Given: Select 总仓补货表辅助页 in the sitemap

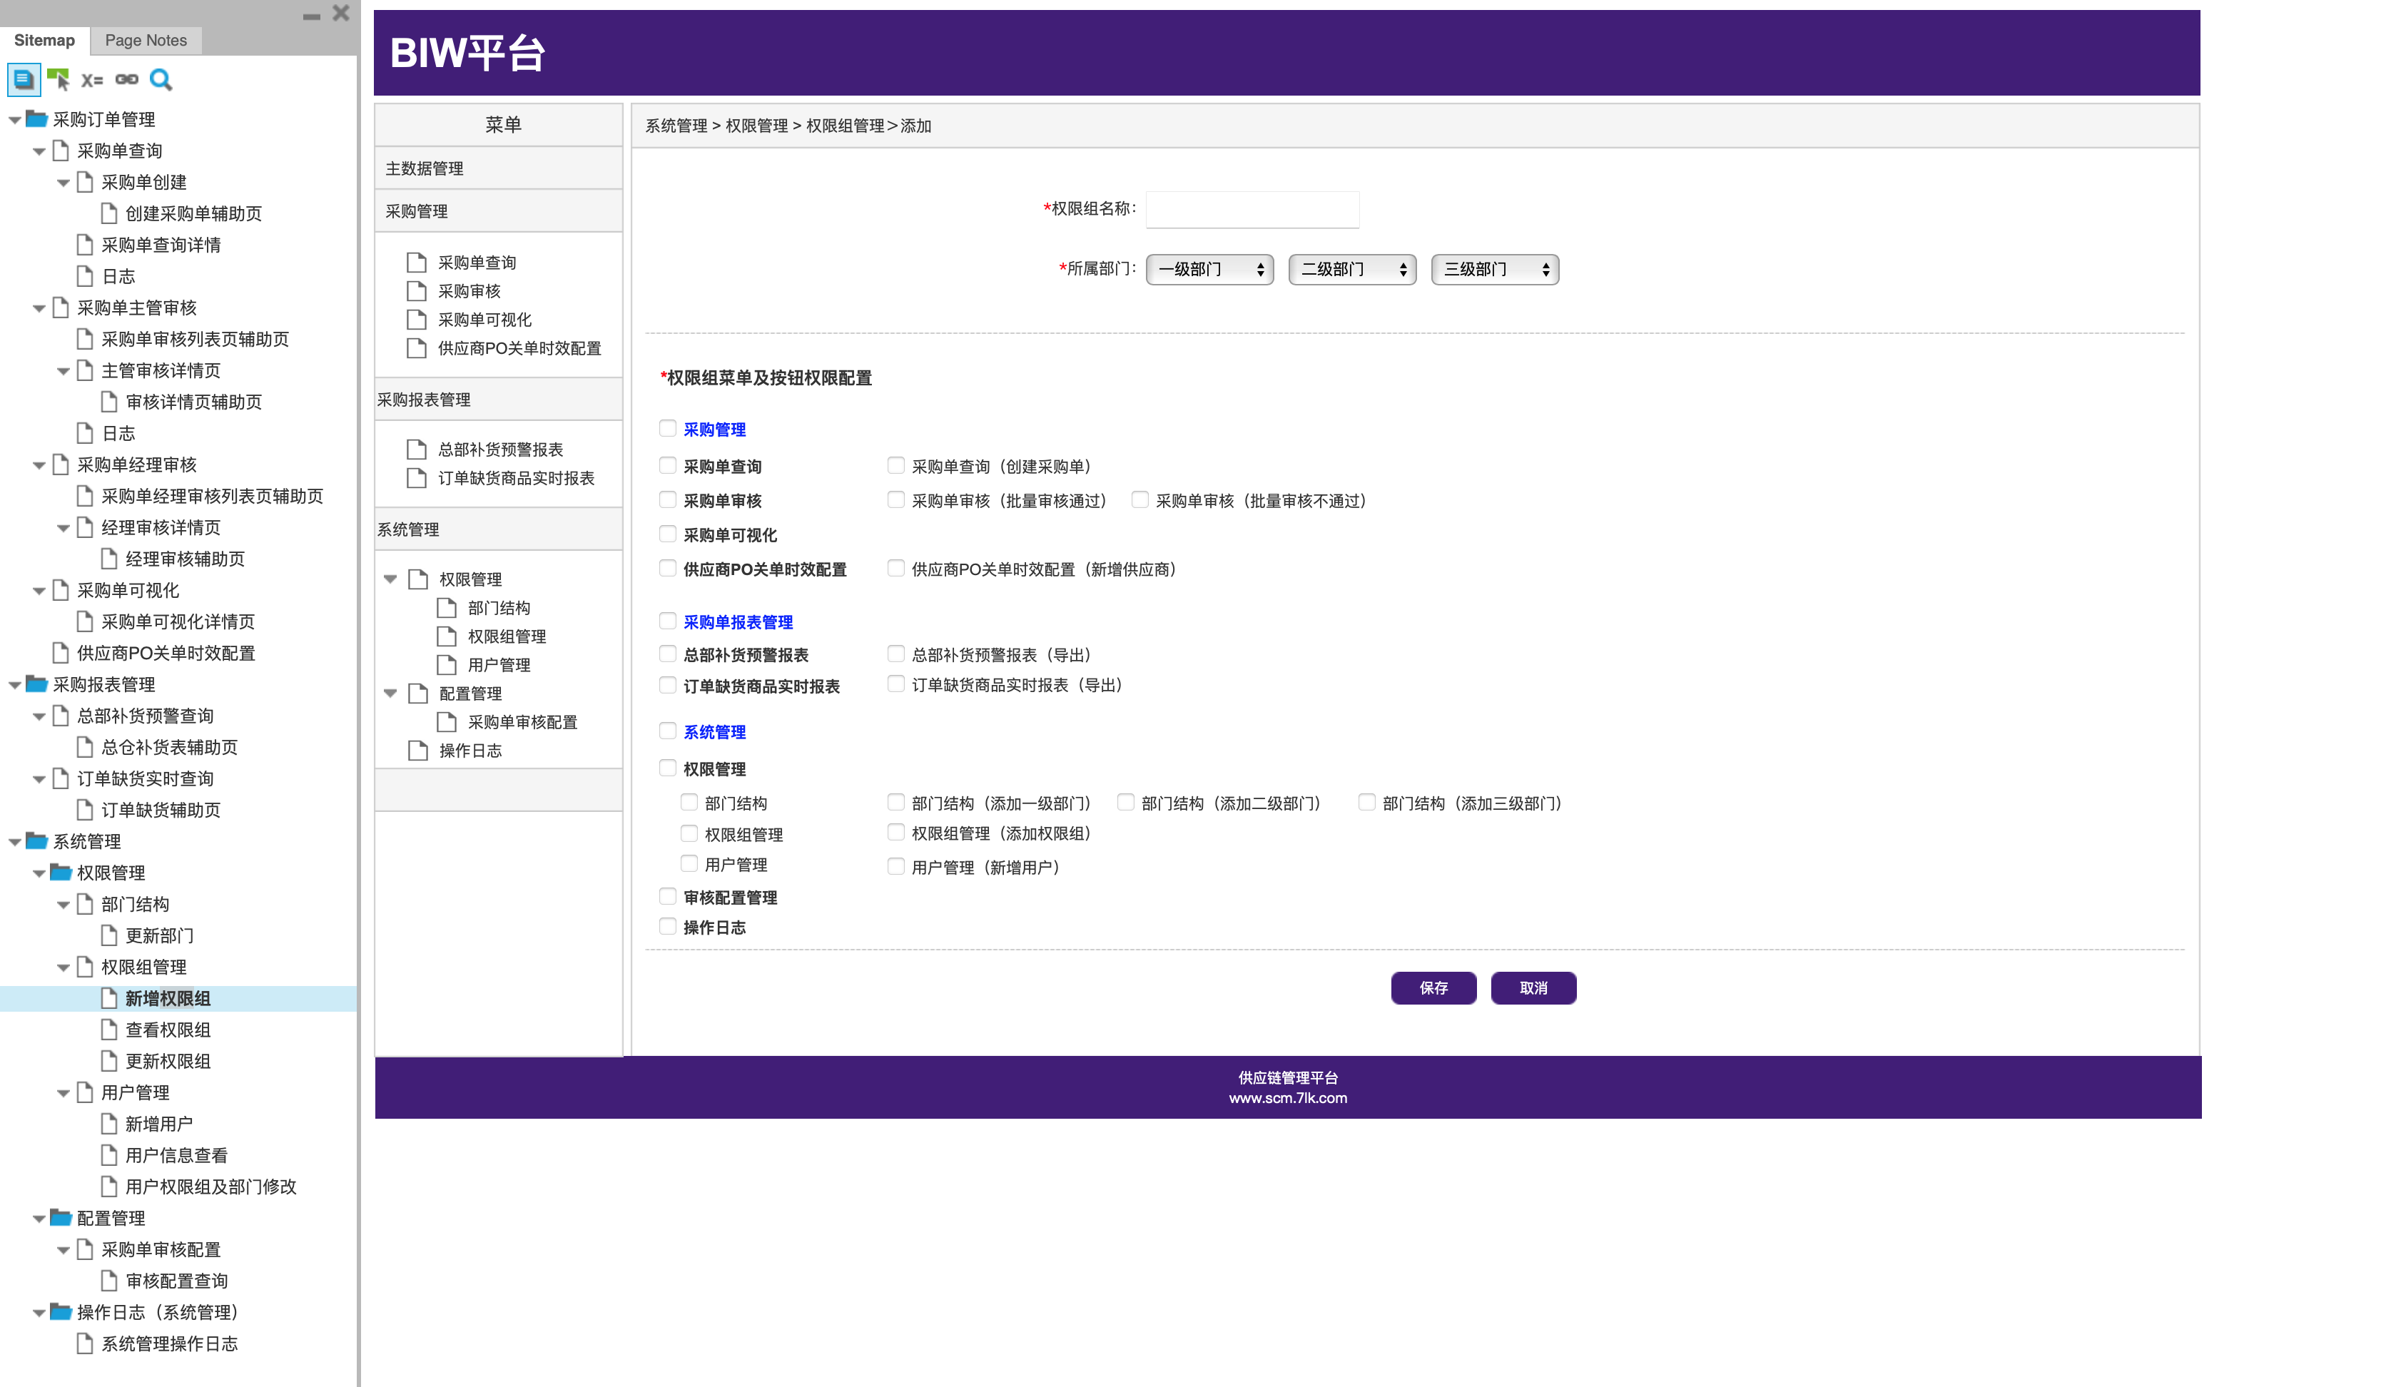Looking at the screenshot, I should tap(169, 747).
